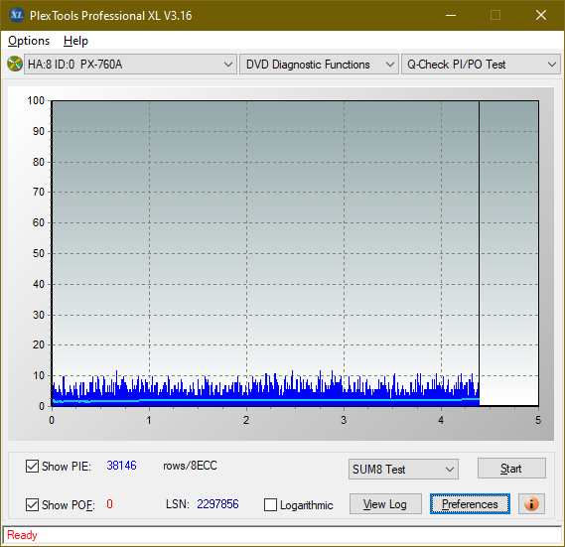This screenshot has width=565, height=547.
Task: Open the Preferences button
Action: 470,503
